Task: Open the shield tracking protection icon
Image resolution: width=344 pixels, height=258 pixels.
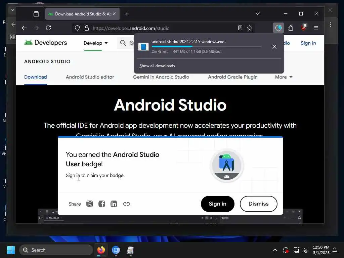Action: click(77, 28)
